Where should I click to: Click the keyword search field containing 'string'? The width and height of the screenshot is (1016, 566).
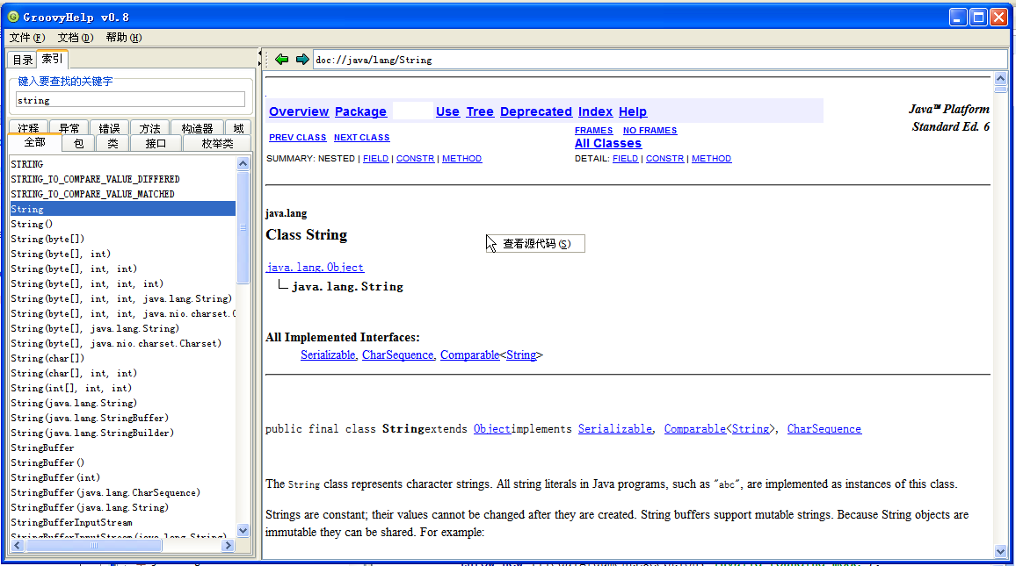coord(130,100)
